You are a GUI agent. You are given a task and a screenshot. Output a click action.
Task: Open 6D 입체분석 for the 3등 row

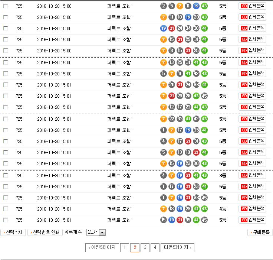(252, 175)
